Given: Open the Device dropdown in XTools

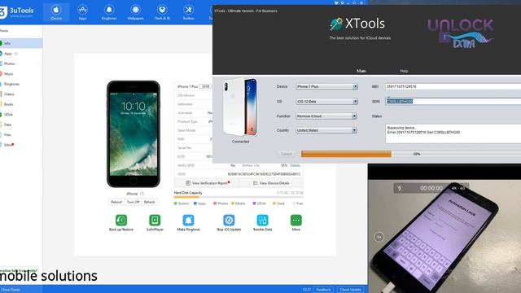Looking at the screenshot, I should 326,86.
